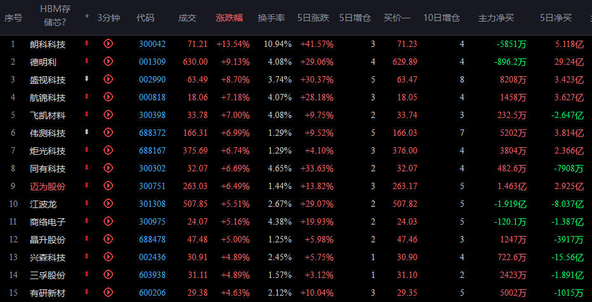The width and height of the screenshot is (592, 302).
Task: Click main net buy -5851万
Action: [x=511, y=44]
